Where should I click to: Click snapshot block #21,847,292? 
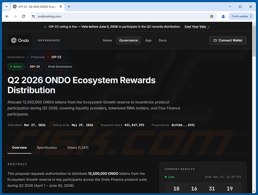click(x=134, y=125)
